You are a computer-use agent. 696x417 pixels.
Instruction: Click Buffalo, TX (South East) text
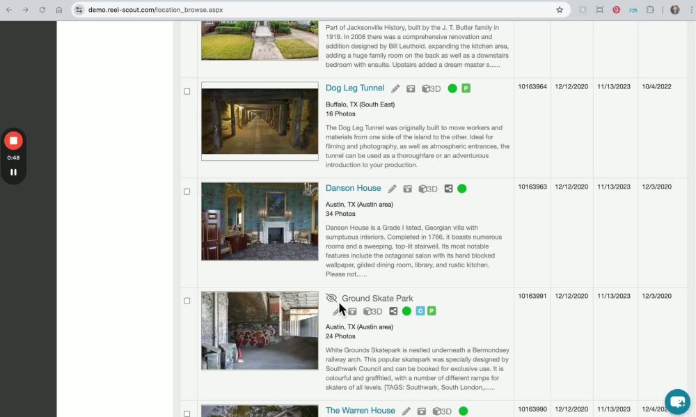tap(360, 104)
